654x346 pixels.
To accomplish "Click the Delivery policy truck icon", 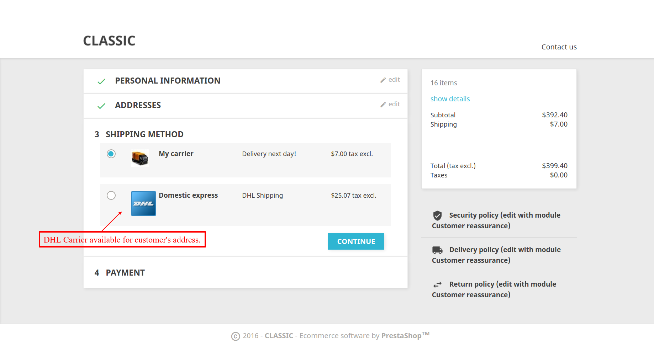I will pyautogui.click(x=437, y=250).
